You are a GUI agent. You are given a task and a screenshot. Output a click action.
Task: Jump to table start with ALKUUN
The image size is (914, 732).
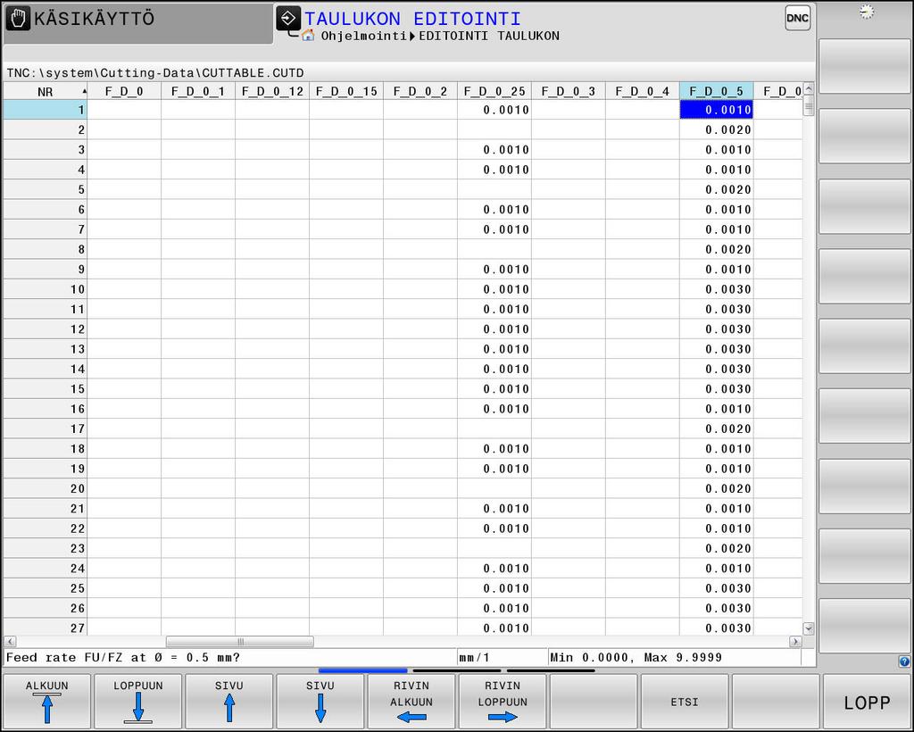pyautogui.click(x=47, y=701)
